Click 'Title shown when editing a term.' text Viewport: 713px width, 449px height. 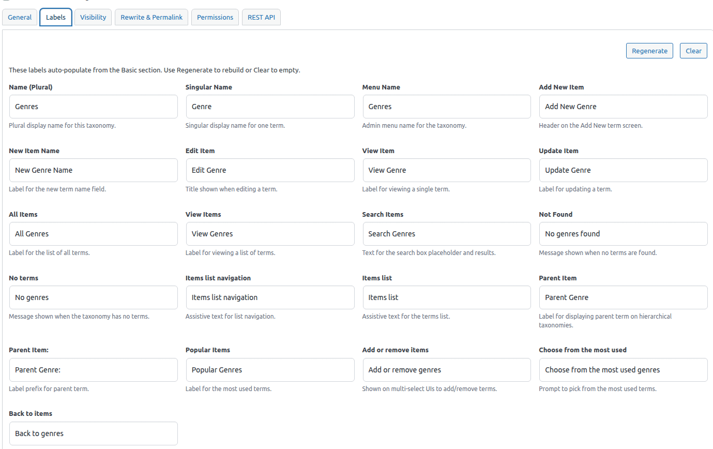pos(232,189)
